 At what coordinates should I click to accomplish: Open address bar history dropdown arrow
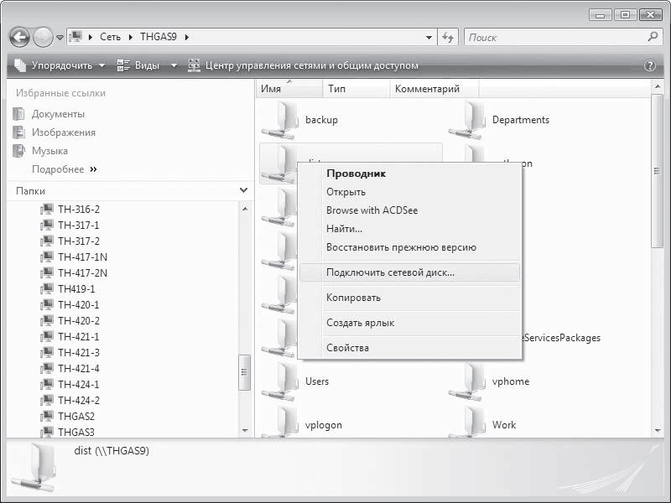(429, 37)
